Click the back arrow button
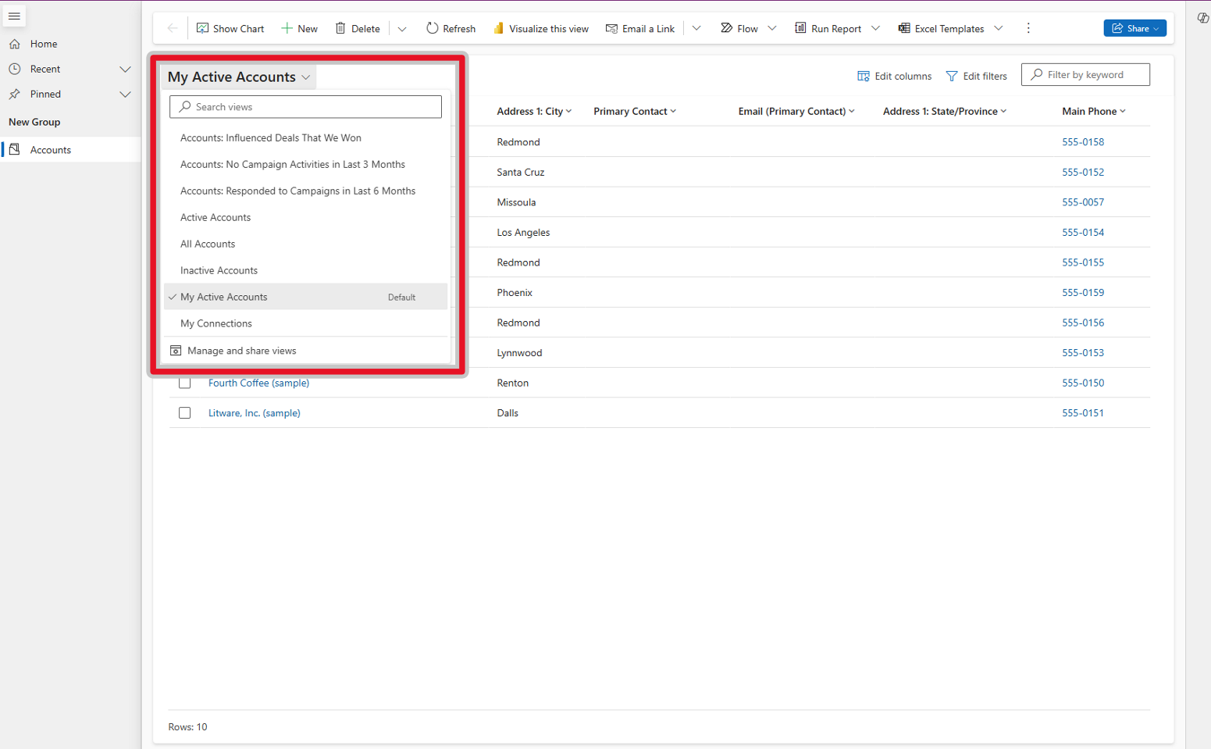The image size is (1211, 749). coord(173,28)
